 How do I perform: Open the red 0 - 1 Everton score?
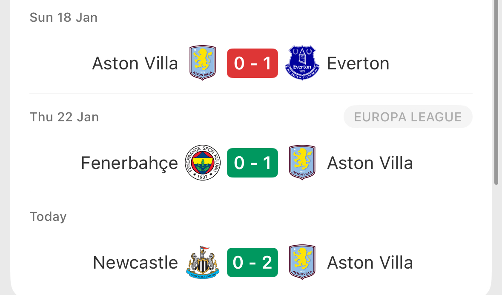coord(252,63)
